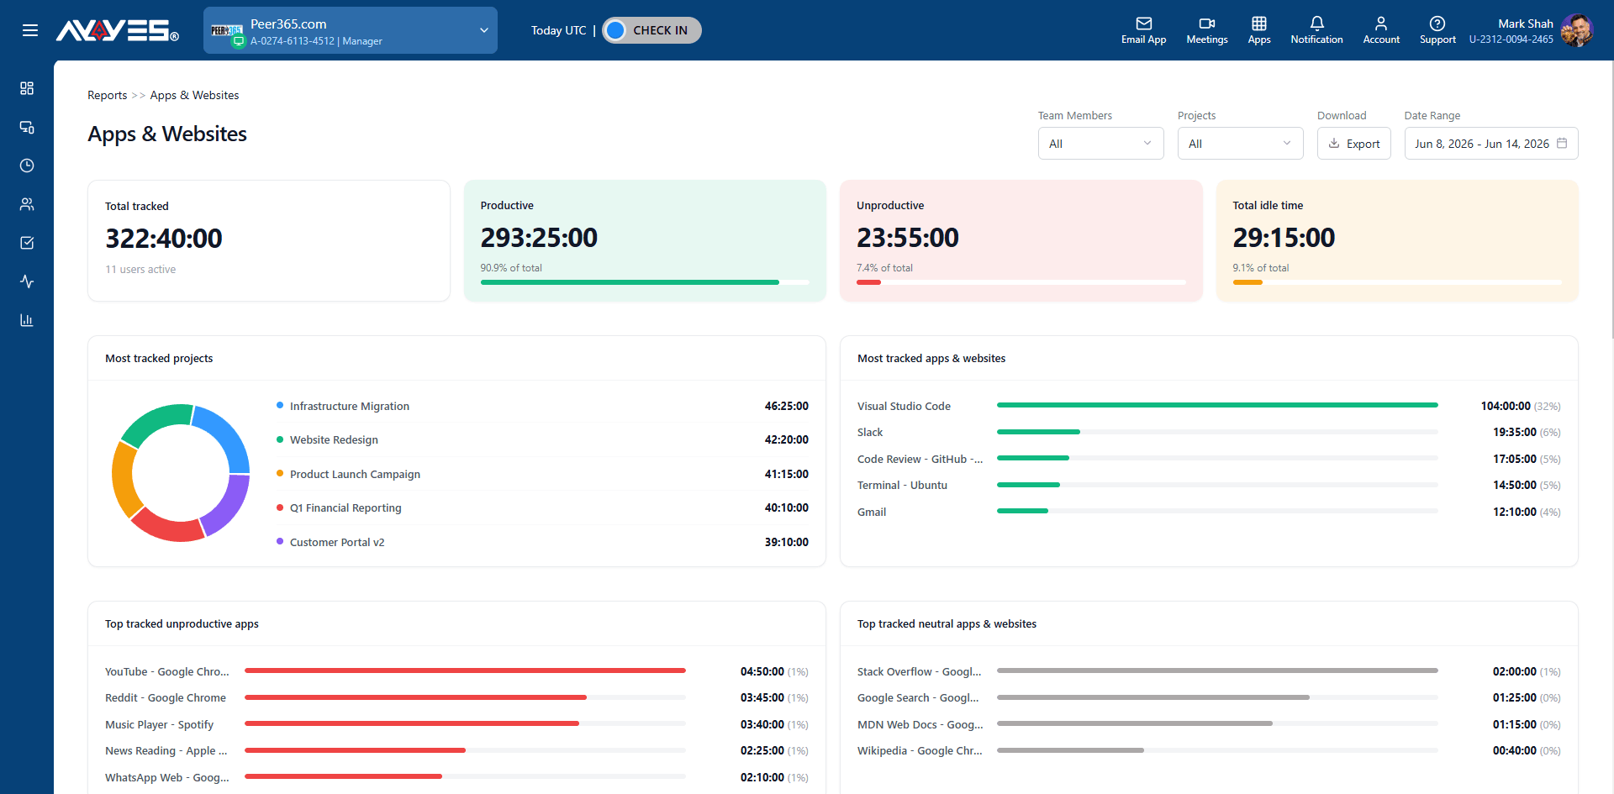Open the screens/devices sidebar icon
1614x794 pixels.
pyautogui.click(x=27, y=127)
